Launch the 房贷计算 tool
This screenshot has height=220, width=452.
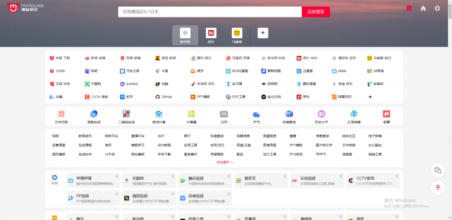click(x=159, y=117)
